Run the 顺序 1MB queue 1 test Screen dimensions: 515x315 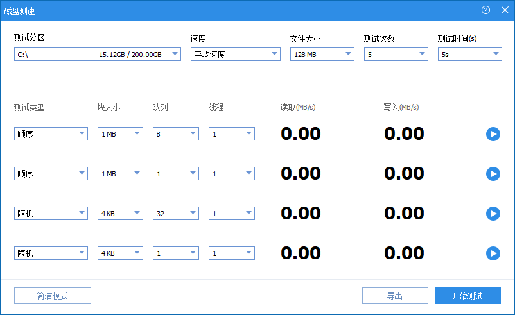pyautogui.click(x=493, y=174)
